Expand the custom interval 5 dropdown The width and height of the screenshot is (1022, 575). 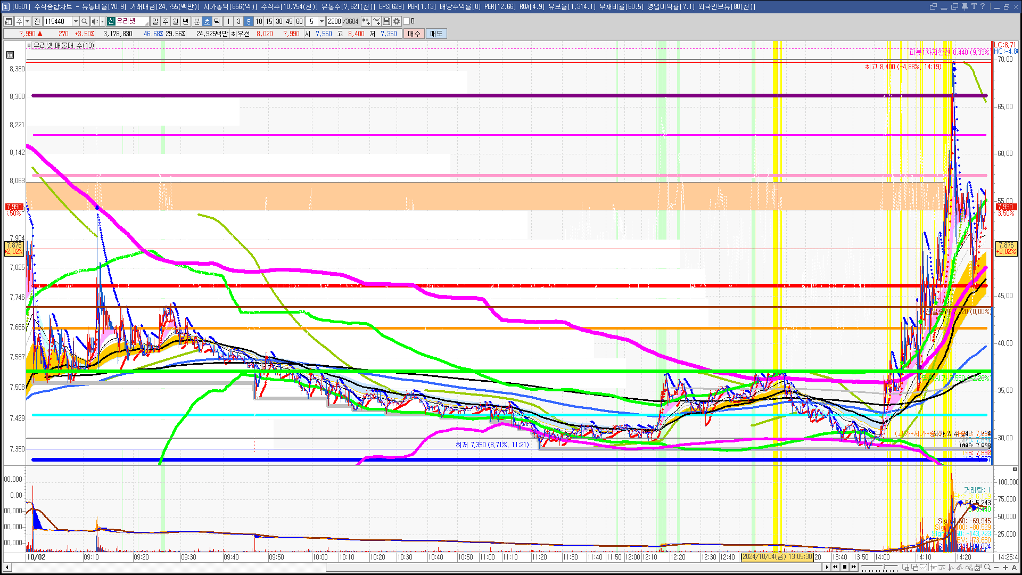322,21
